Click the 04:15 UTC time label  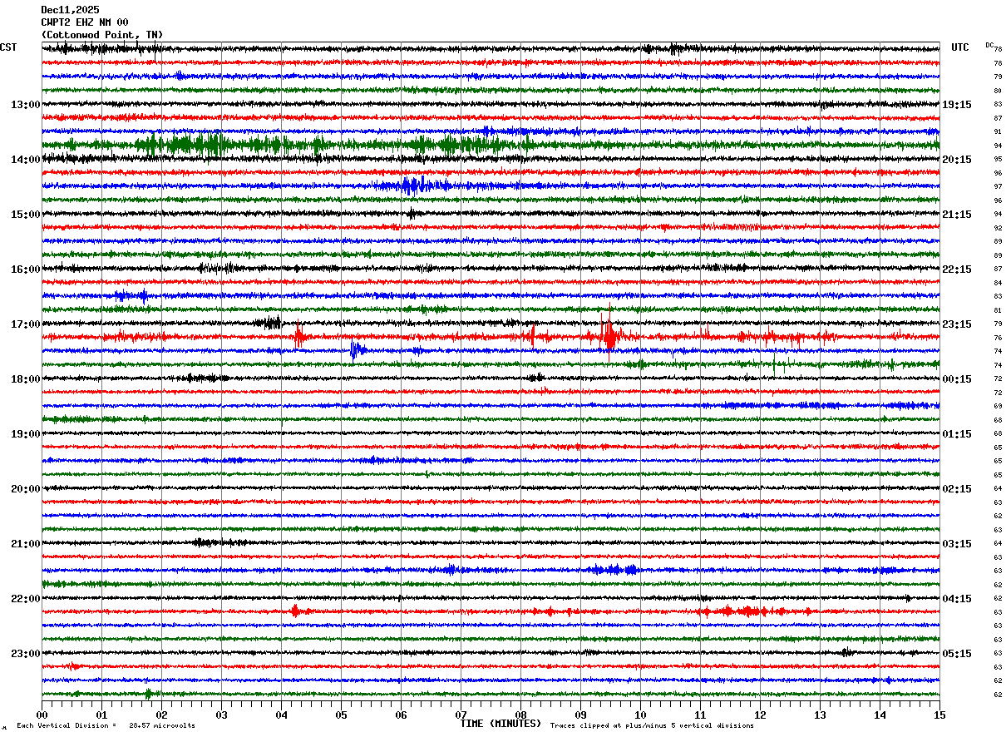pyautogui.click(x=956, y=599)
